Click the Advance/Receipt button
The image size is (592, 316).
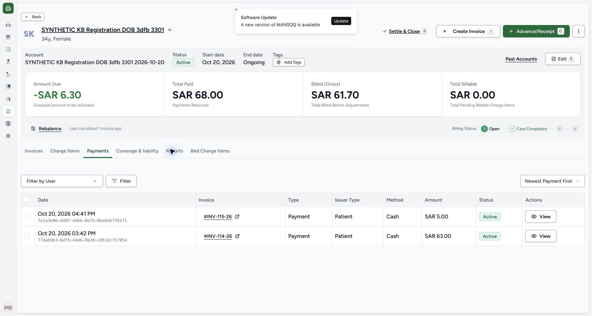click(536, 31)
